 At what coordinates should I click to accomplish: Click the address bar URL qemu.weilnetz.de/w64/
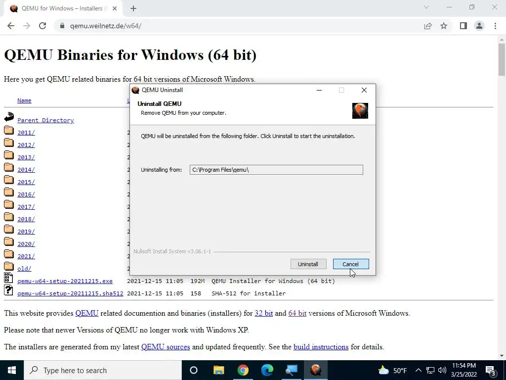pyautogui.click(x=106, y=26)
